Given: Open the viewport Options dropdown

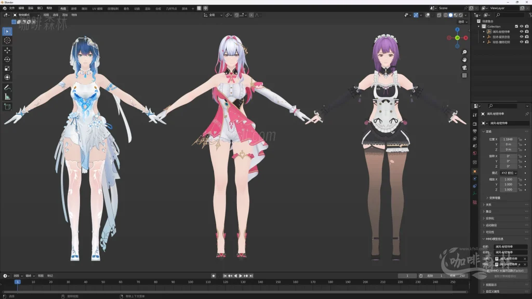Looking at the screenshot, I should pyautogui.click(x=463, y=22).
